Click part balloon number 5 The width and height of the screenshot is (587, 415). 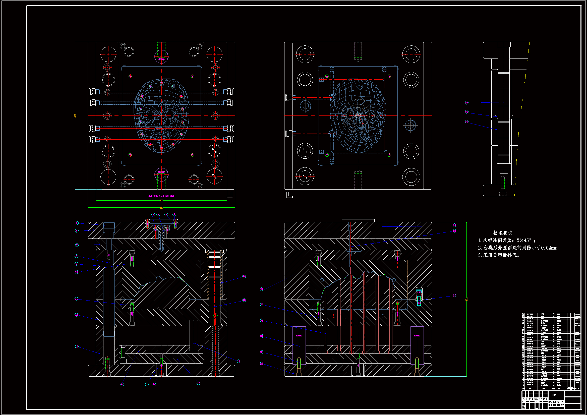pyautogui.click(x=77, y=223)
